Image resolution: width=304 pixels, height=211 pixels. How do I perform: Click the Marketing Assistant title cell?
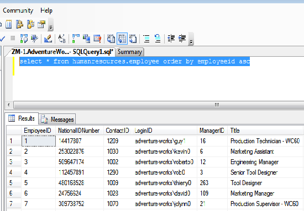[x=266, y=152]
